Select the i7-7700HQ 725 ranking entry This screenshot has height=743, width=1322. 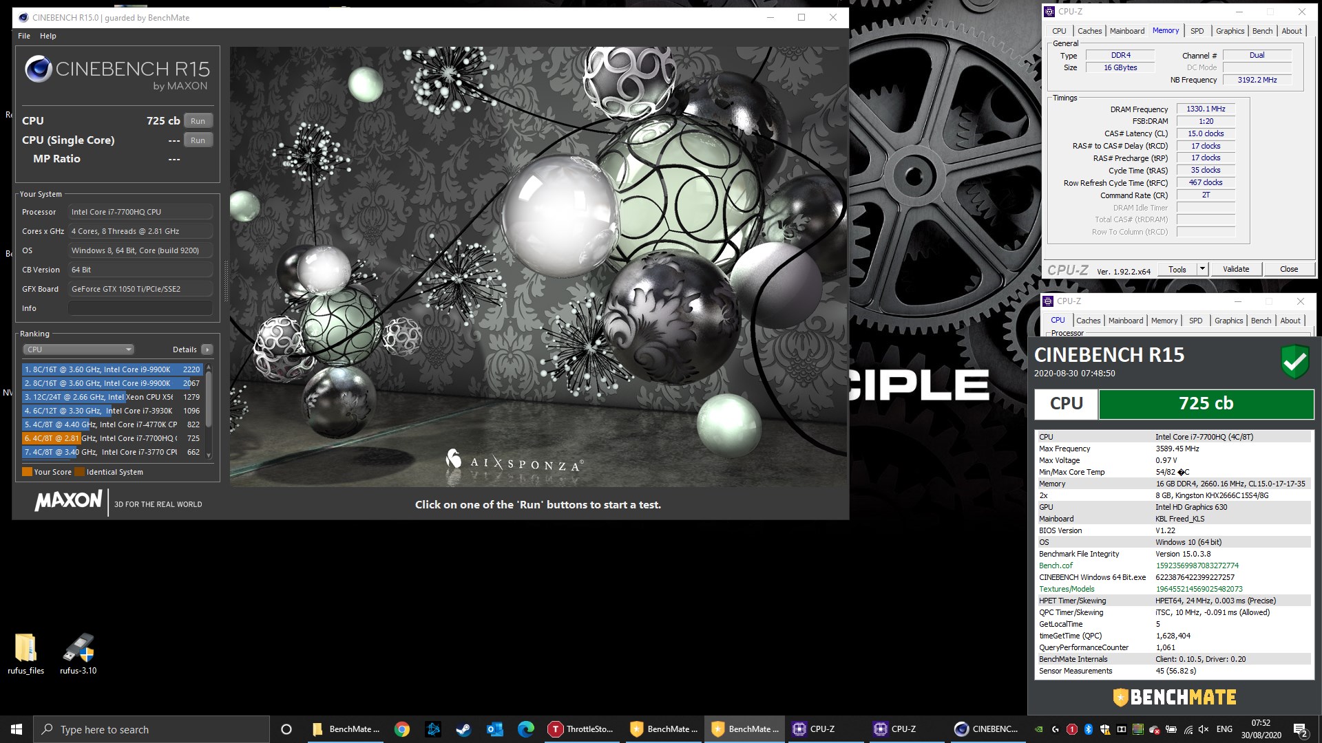tap(112, 438)
